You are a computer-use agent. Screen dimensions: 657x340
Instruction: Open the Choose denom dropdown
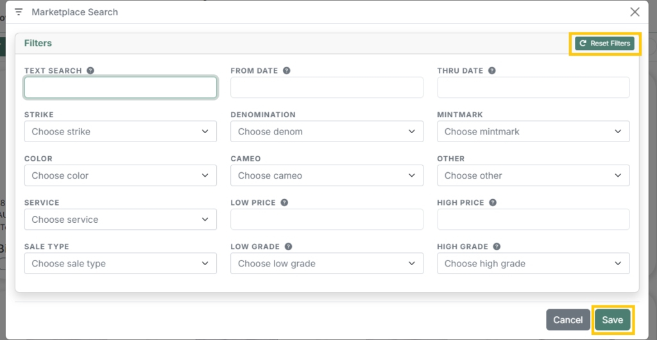click(x=327, y=131)
